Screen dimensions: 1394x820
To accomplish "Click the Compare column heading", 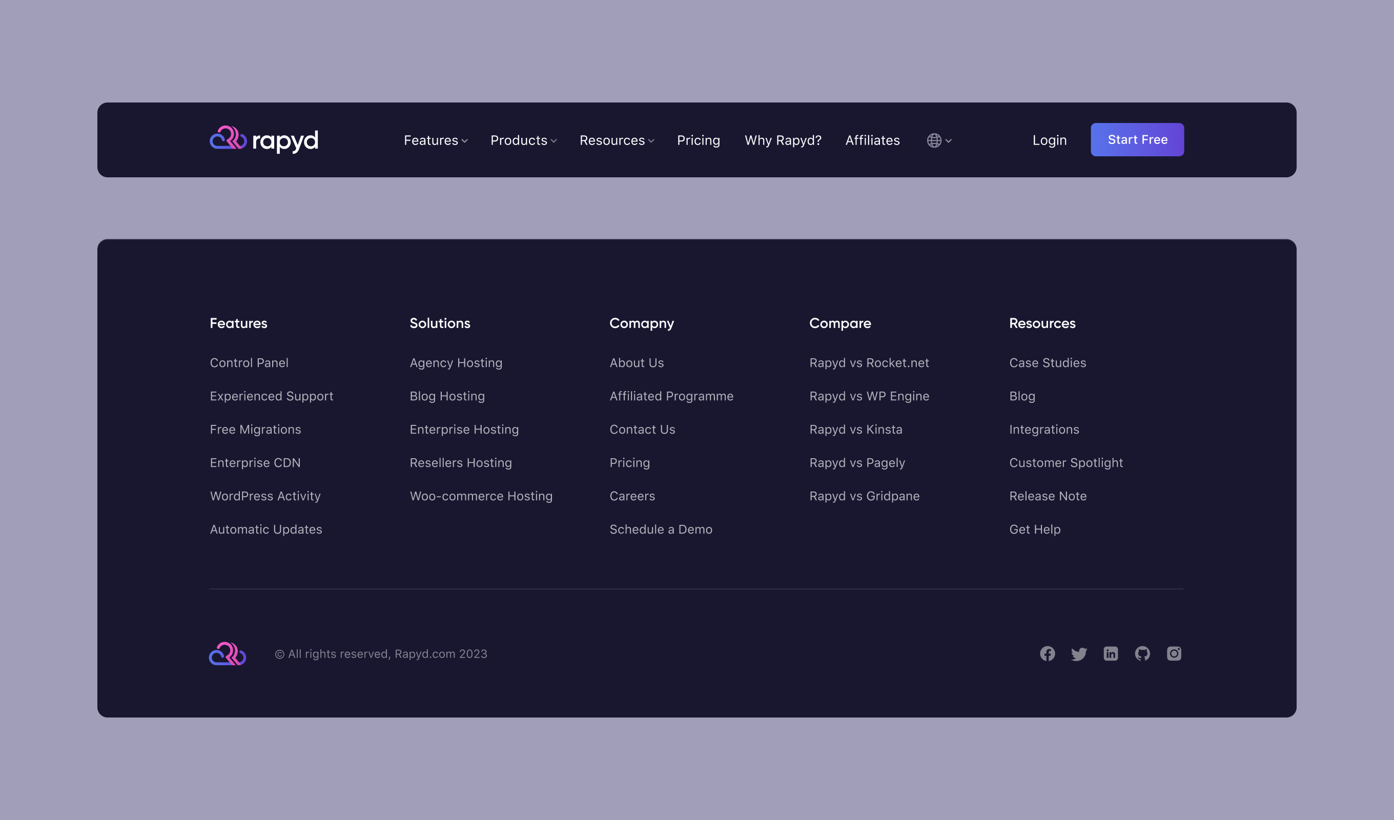I will [839, 323].
